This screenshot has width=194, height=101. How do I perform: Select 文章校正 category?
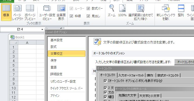coord(67,54)
